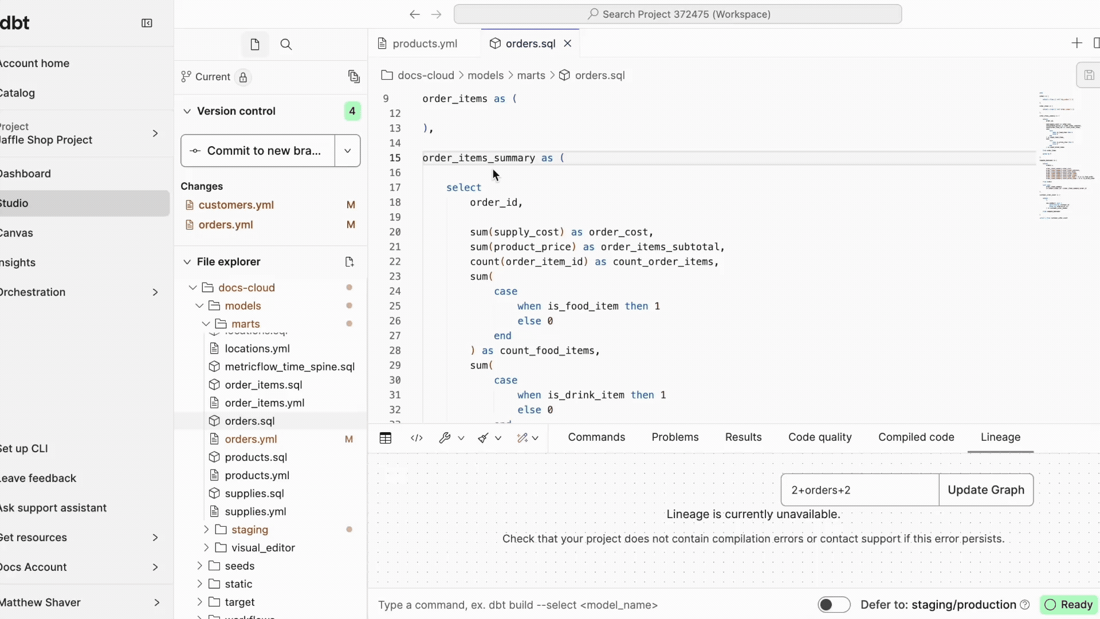The image size is (1100, 619).
Task: Save the file with the top-right save icon
Action: pyautogui.click(x=1089, y=75)
